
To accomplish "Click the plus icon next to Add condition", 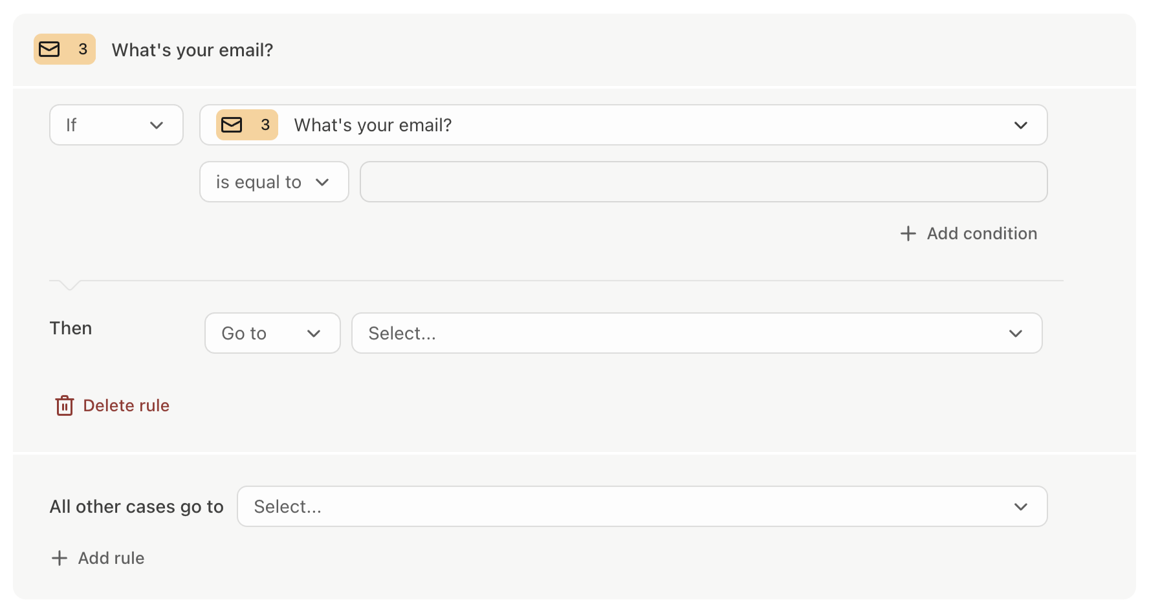I will 908,233.
